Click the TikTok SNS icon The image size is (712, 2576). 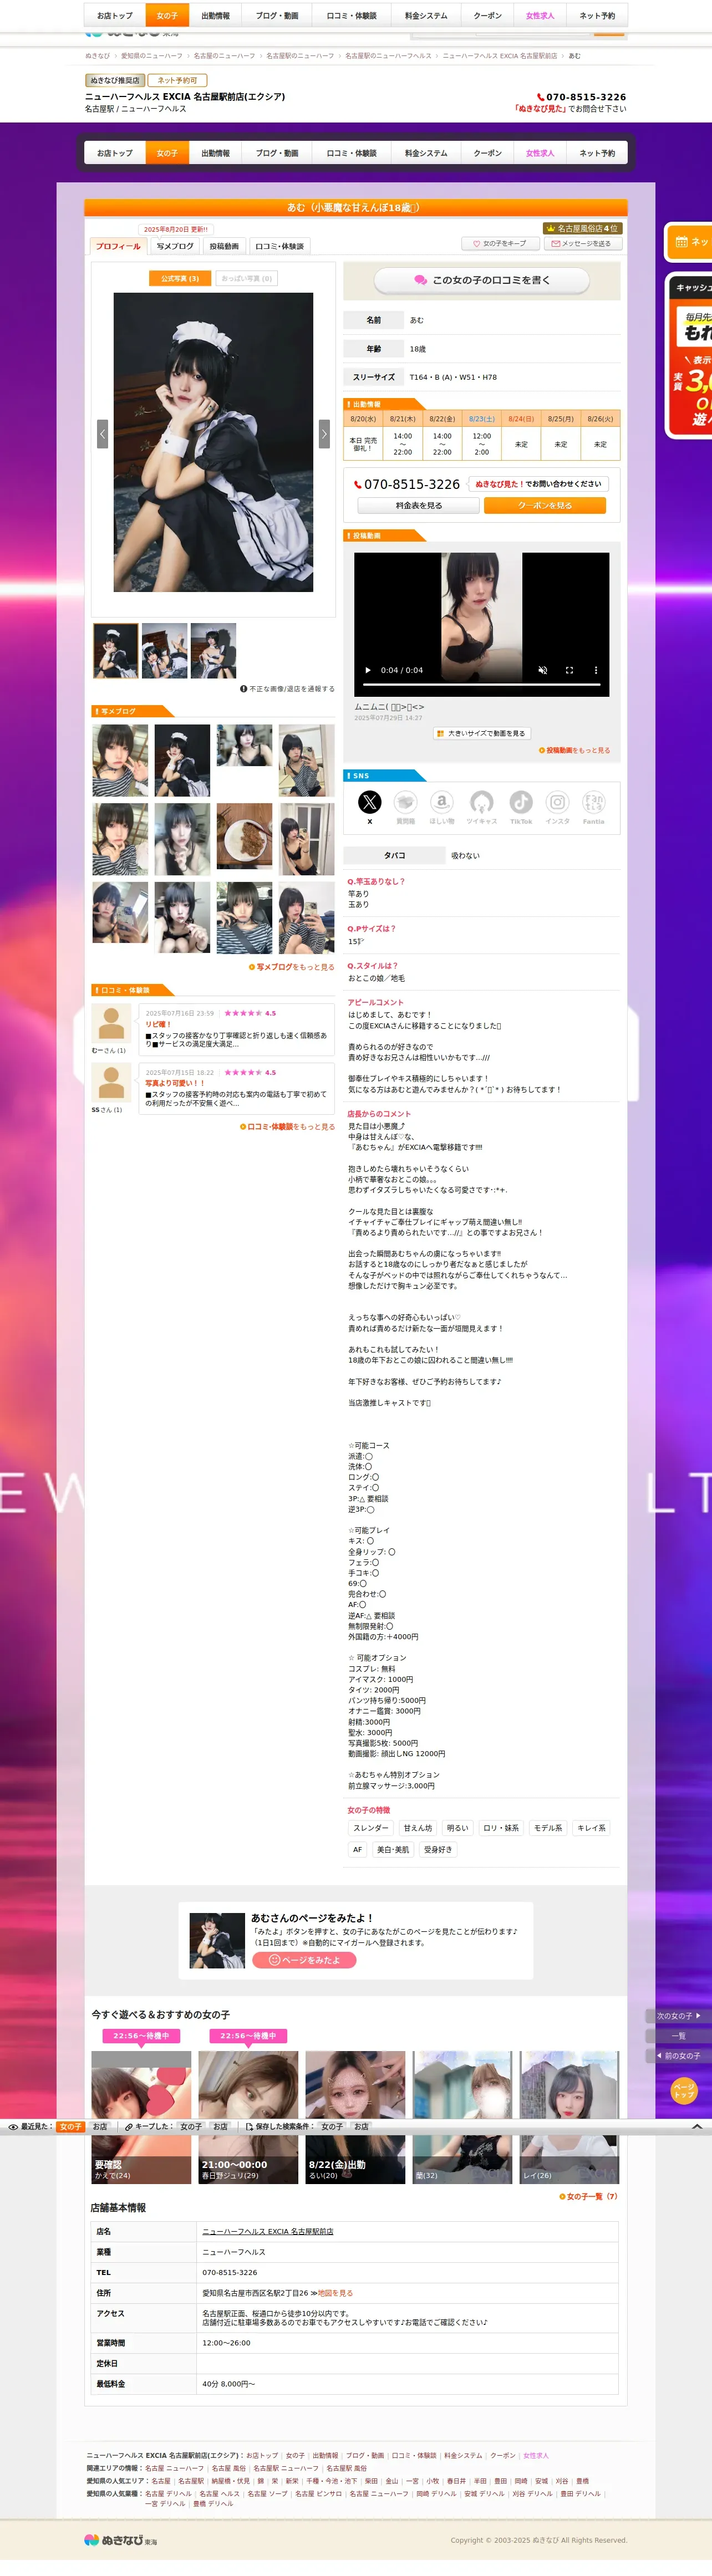(521, 801)
